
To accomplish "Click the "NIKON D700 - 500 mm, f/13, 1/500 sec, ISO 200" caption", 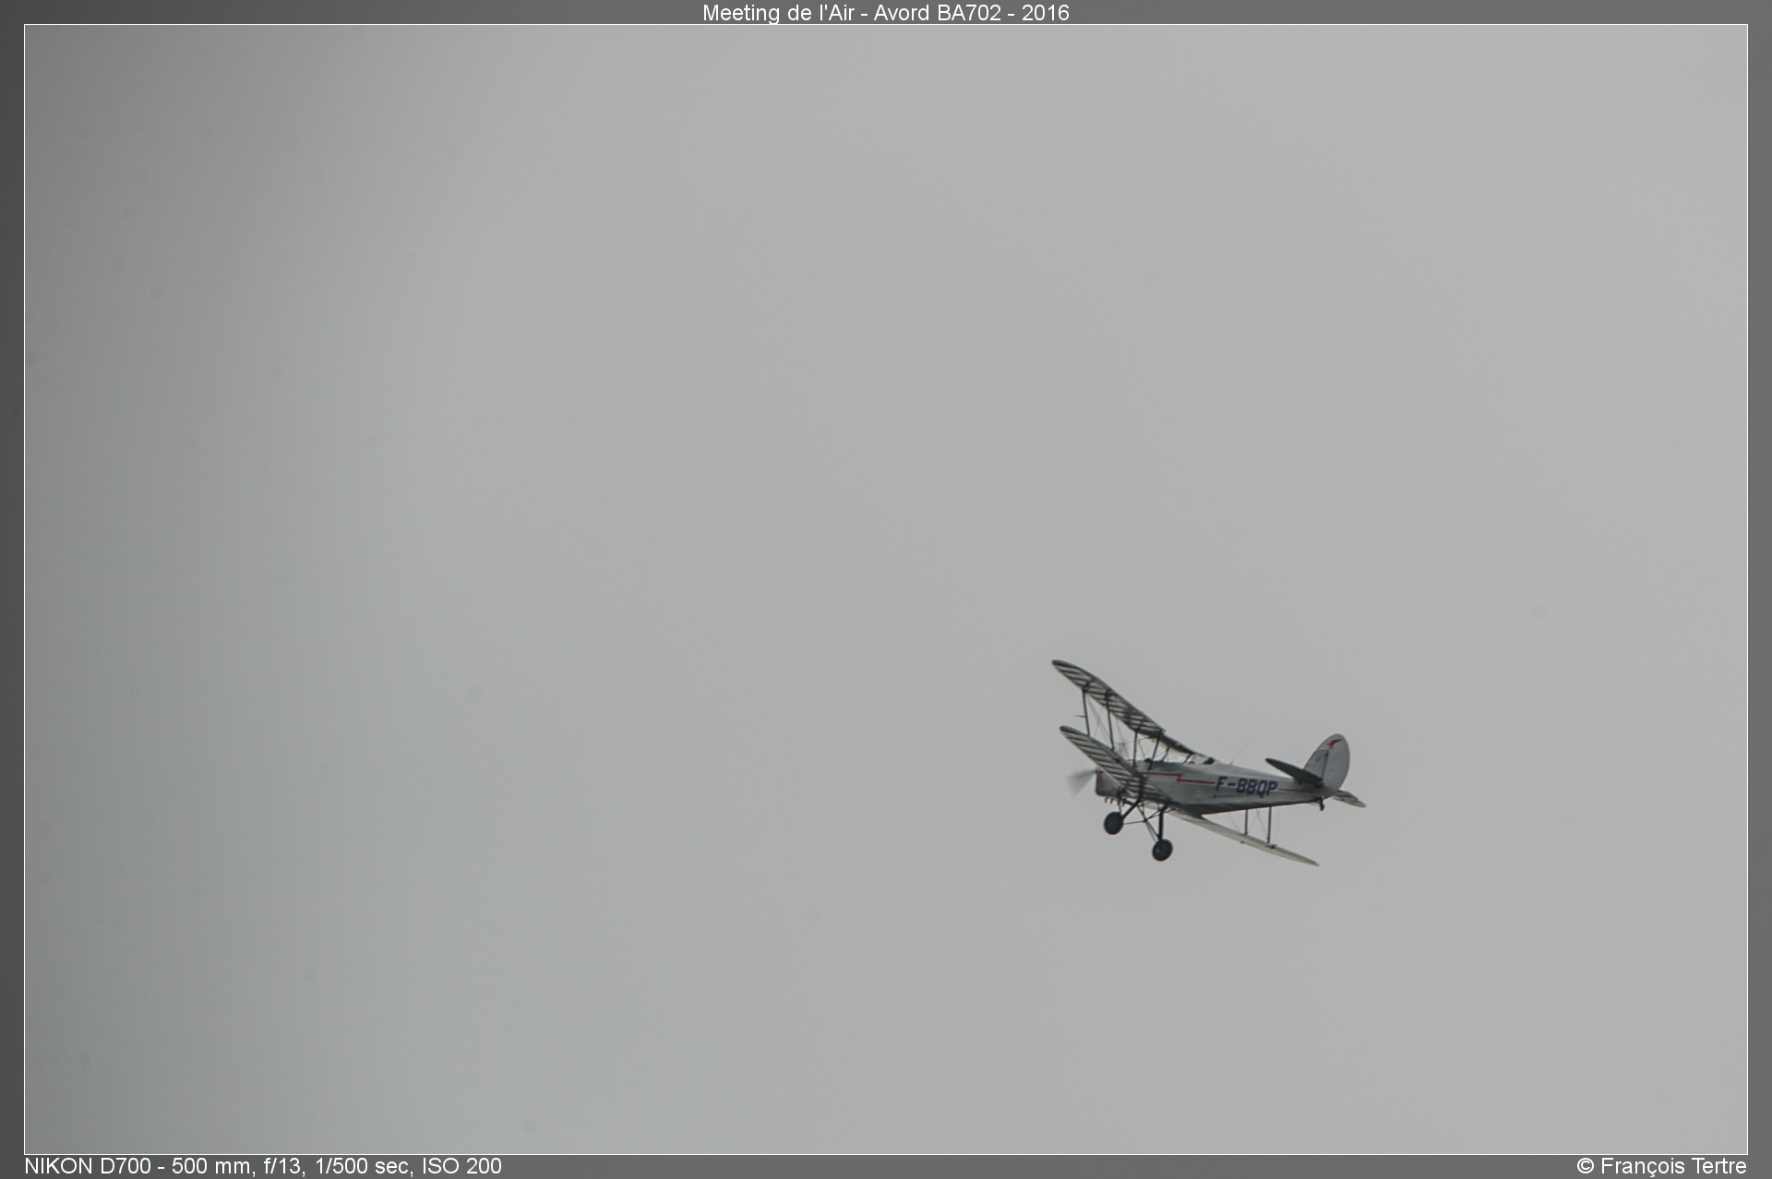I will (263, 1166).
